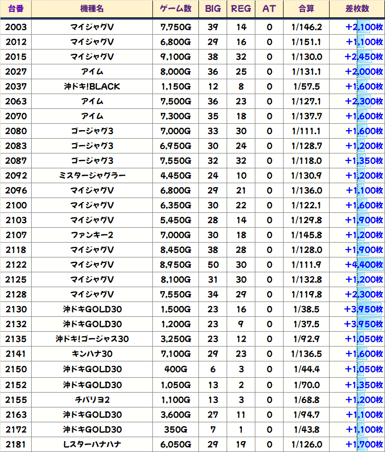Screen dimensions: 385x452
Task: Click the +4,400枚 difference value
Action: (x=364, y=265)
